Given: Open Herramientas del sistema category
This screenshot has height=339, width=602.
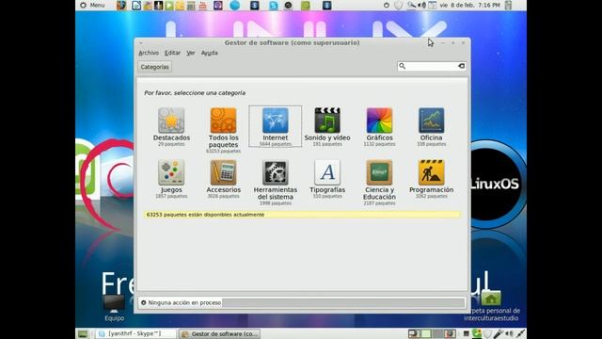Looking at the screenshot, I should [x=276, y=183].
